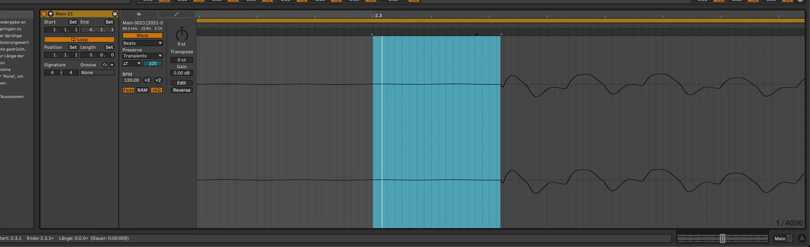The width and height of the screenshot is (810, 247).
Task: Click the clip activator circle beside Main 23
Action: [x=44, y=14]
